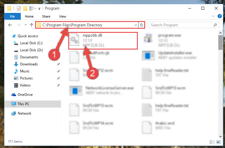Viewport: 225px width, 148px height.
Task: Click the search magnifier icon
Action: pos(215,25)
